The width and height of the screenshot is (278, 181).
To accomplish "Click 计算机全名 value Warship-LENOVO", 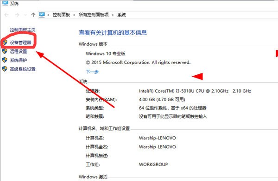I will coord(158,147).
